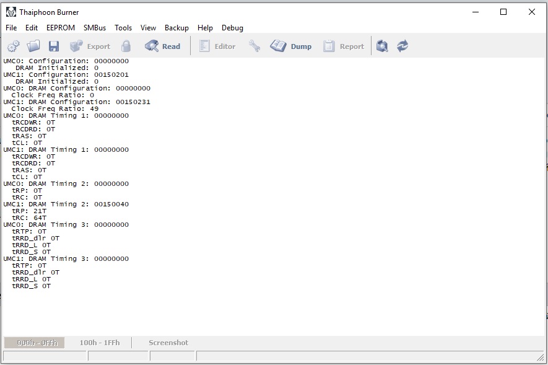Click the resize grip at window corner
This screenshot has height=365, width=548.
click(541, 358)
